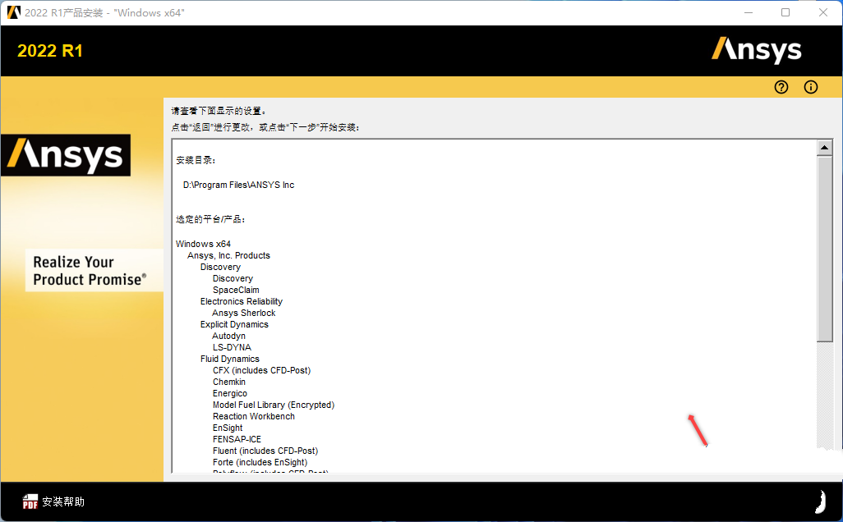Click the LS-DYNA row
Viewport: 843px width, 522px height.
click(x=232, y=347)
